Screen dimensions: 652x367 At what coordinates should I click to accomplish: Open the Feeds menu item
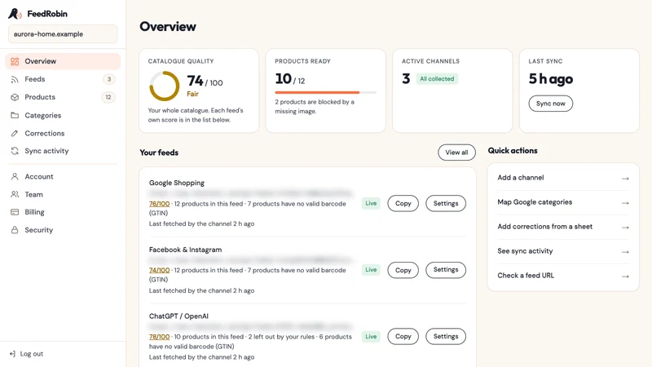[x=63, y=79]
